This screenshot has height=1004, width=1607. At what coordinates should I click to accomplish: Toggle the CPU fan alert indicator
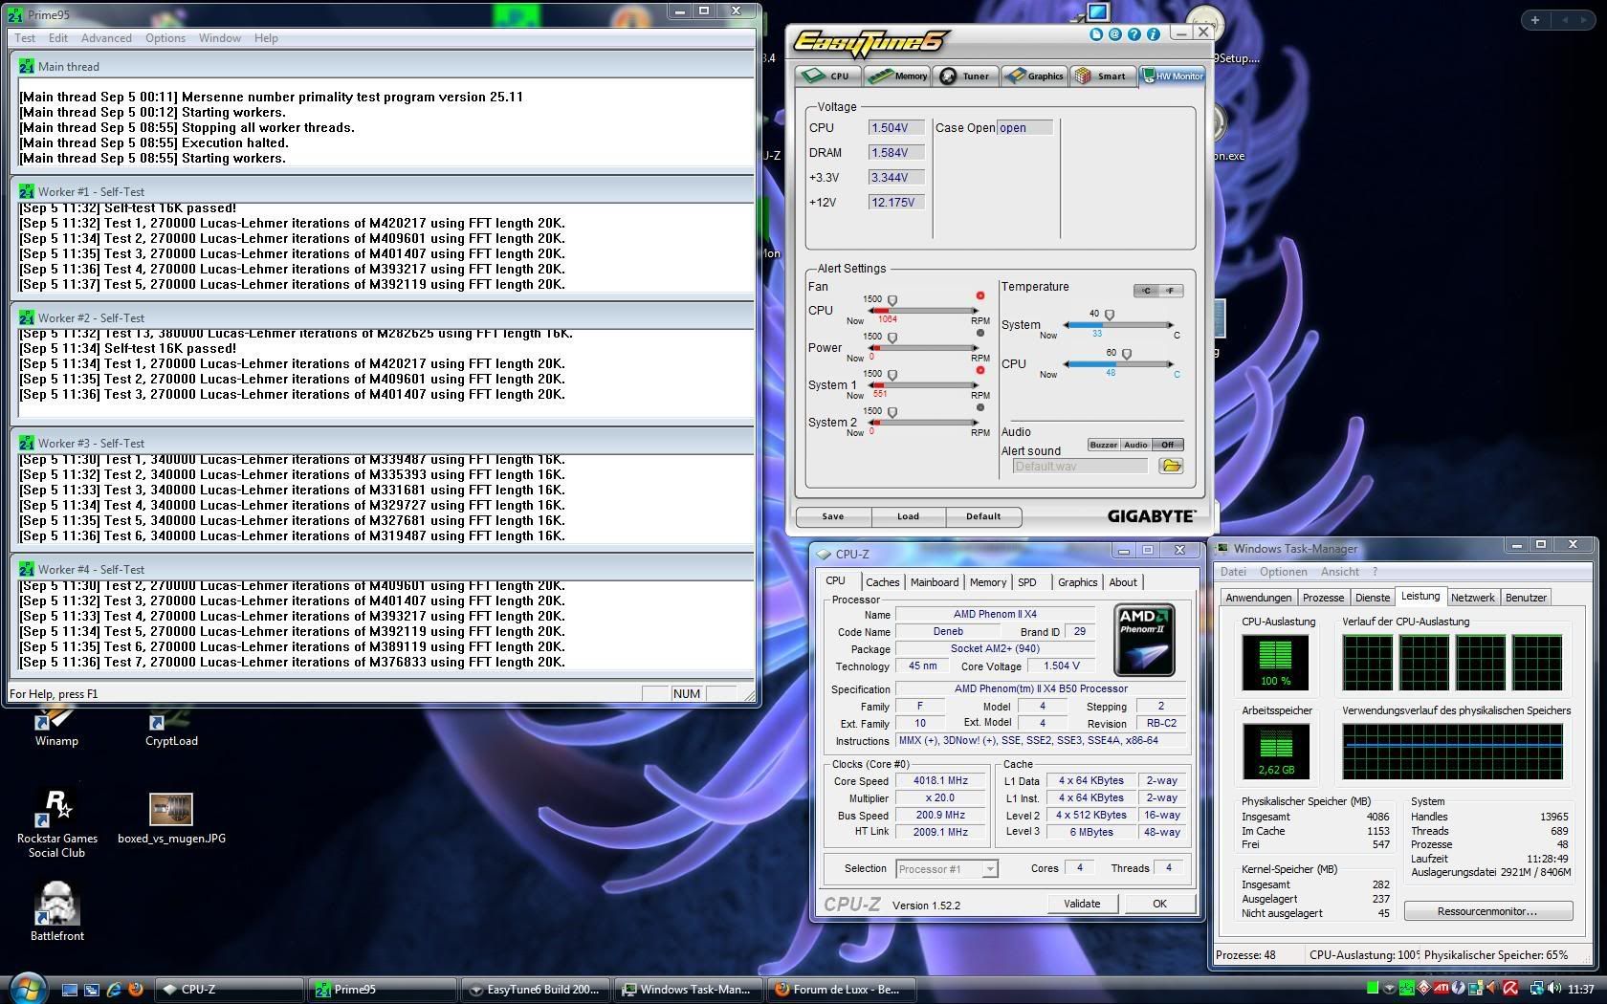980,295
